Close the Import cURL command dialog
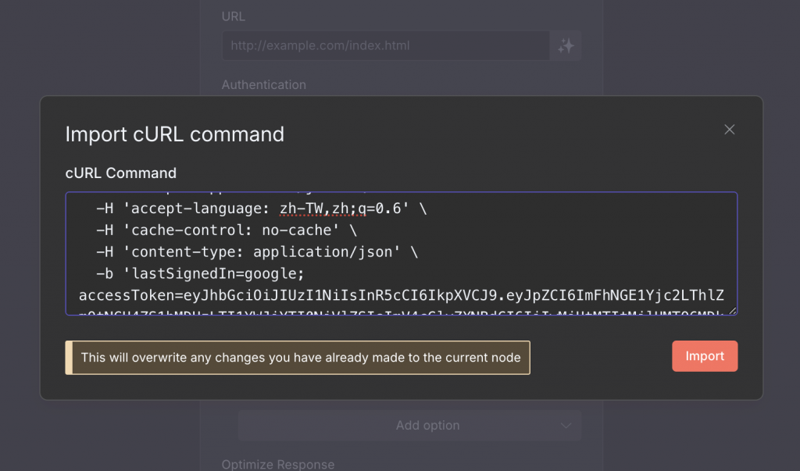Screen dimensions: 800x471 coord(730,130)
